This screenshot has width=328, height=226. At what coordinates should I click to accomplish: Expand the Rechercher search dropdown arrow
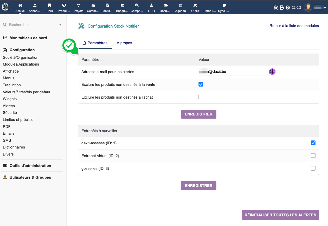pos(60,25)
